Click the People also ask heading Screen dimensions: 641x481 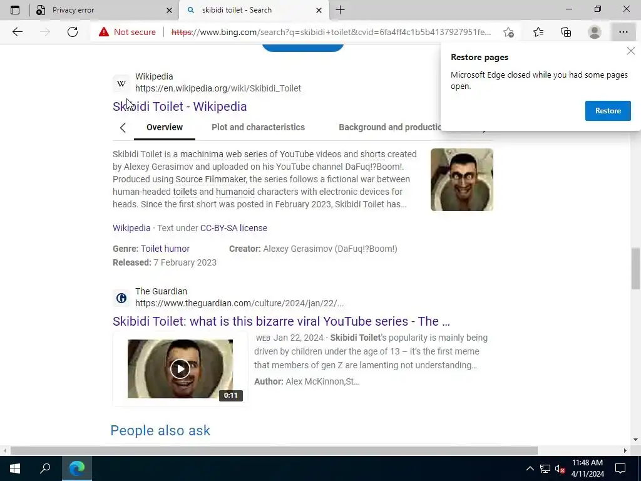pos(160,430)
